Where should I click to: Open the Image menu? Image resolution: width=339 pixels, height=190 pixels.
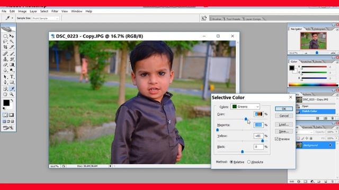(x=22, y=11)
